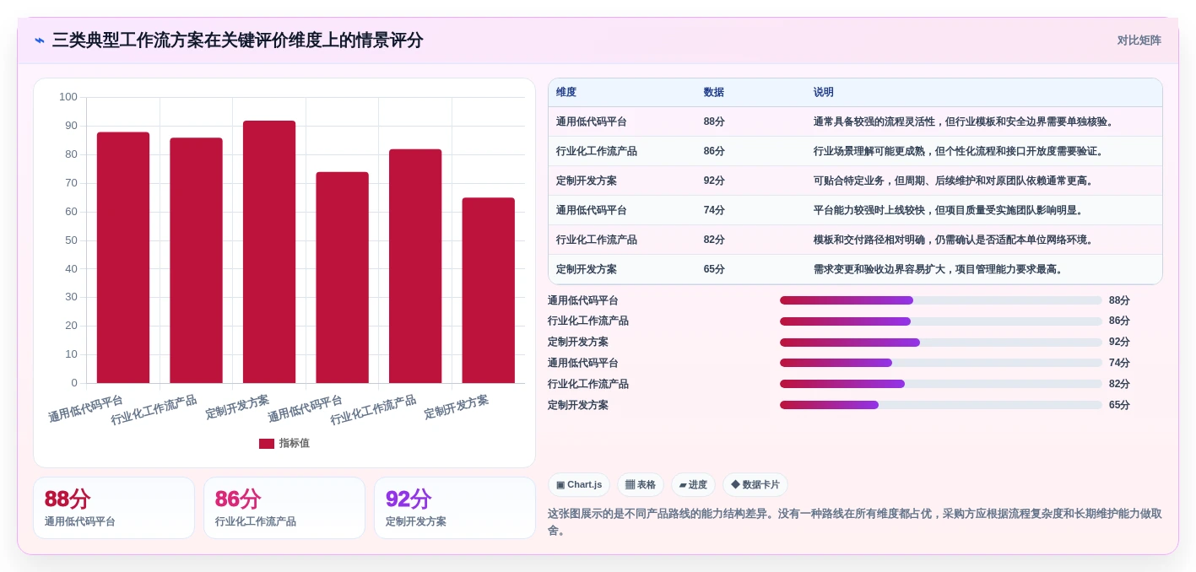Click 65分 value after its progress bar
Image resolution: width=1196 pixels, height=572 pixels.
click(x=1119, y=405)
